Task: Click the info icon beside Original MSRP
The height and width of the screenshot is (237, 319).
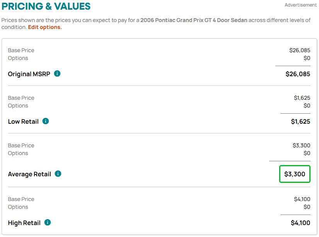Action: [57, 73]
